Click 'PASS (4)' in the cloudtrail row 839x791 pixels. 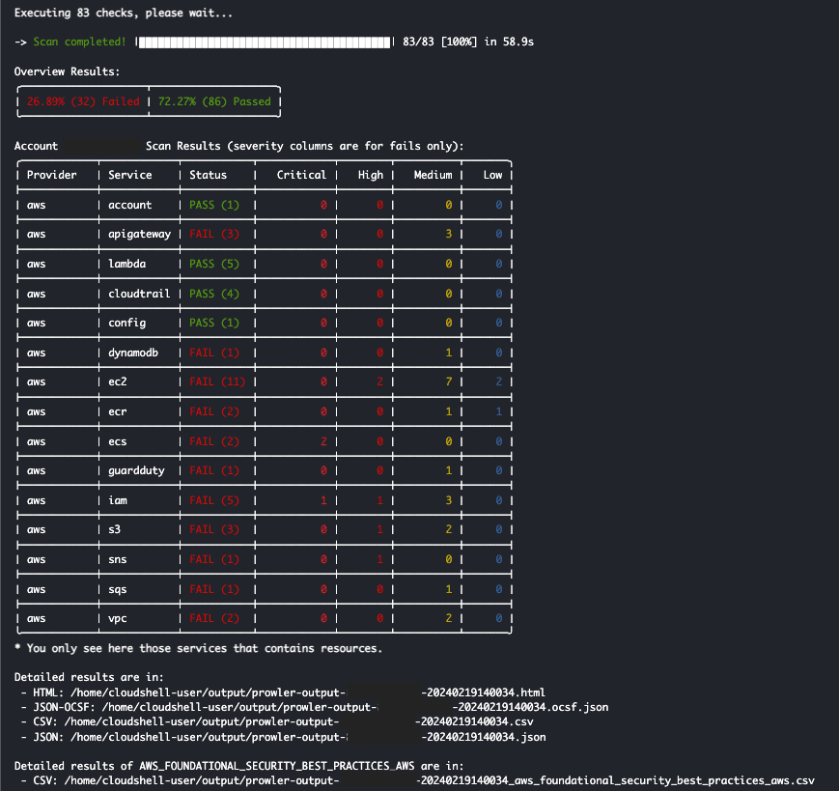pos(214,294)
